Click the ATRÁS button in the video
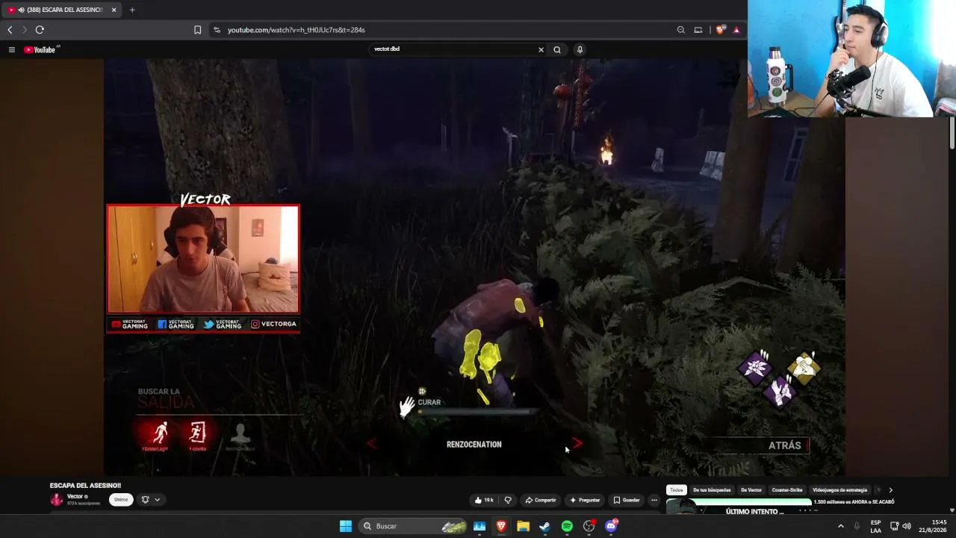The height and width of the screenshot is (538, 956). (x=784, y=445)
